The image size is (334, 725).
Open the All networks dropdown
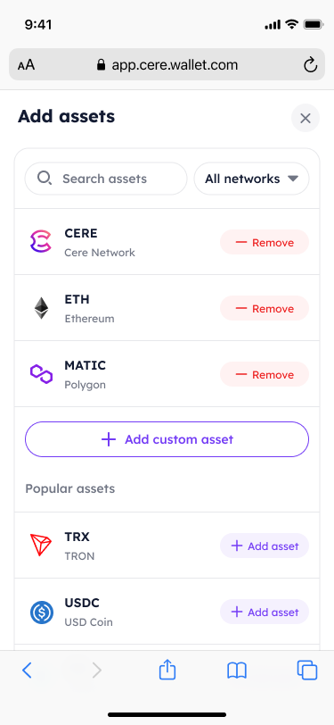pyautogui.click(x=251, y=179)
